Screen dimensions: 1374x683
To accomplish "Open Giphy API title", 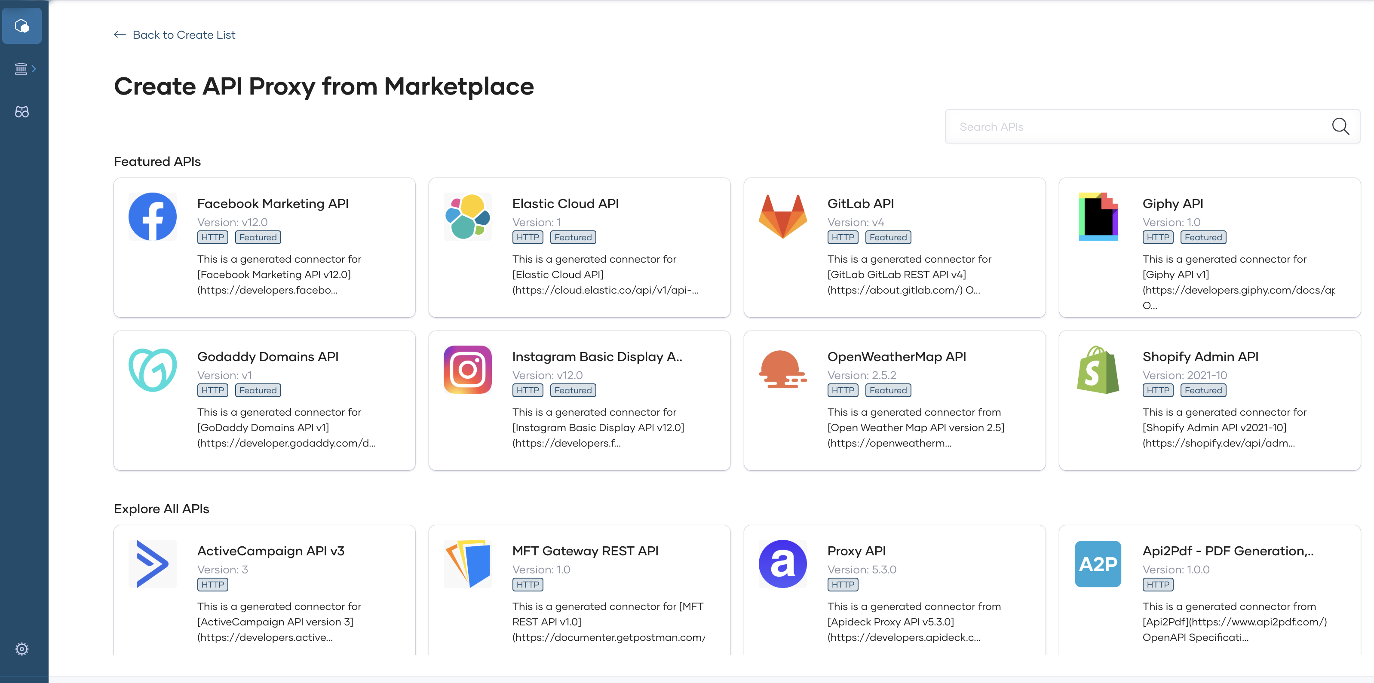I will tap(1172, 204).
